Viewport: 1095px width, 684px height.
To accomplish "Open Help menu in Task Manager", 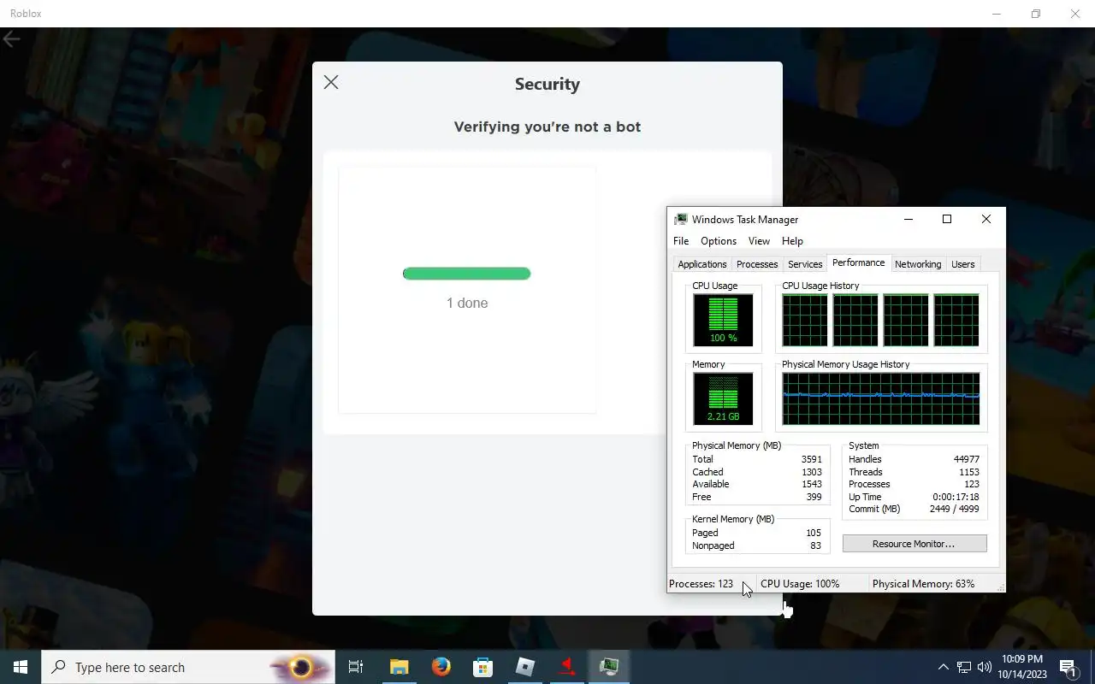I will click(792, 241).
